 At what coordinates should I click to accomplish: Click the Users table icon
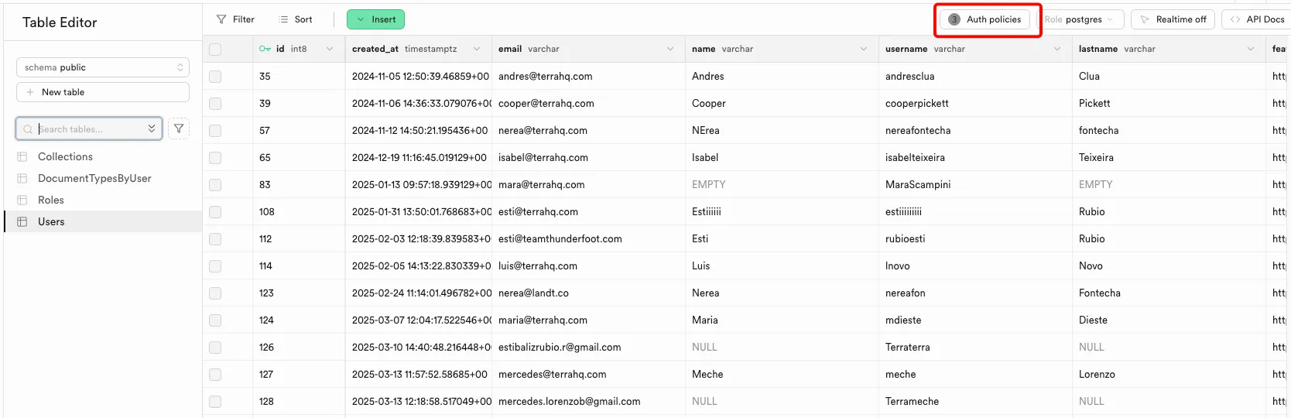pos(22,221)
